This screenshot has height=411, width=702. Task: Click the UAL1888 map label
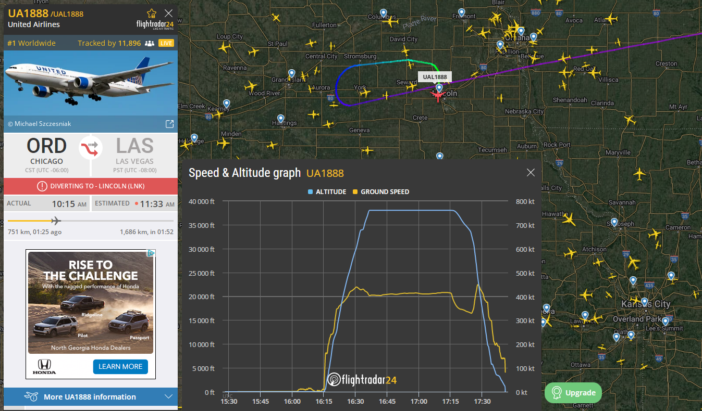coord(435,77)
